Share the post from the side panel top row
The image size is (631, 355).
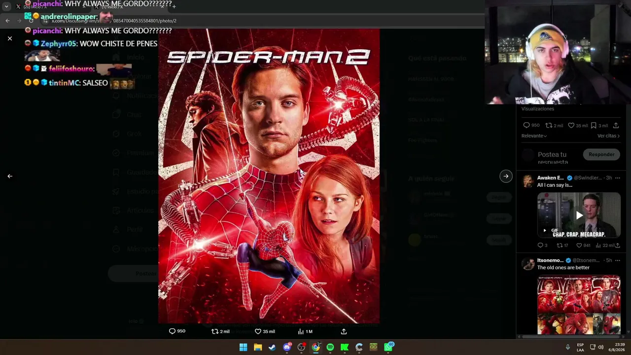point(616,125)
